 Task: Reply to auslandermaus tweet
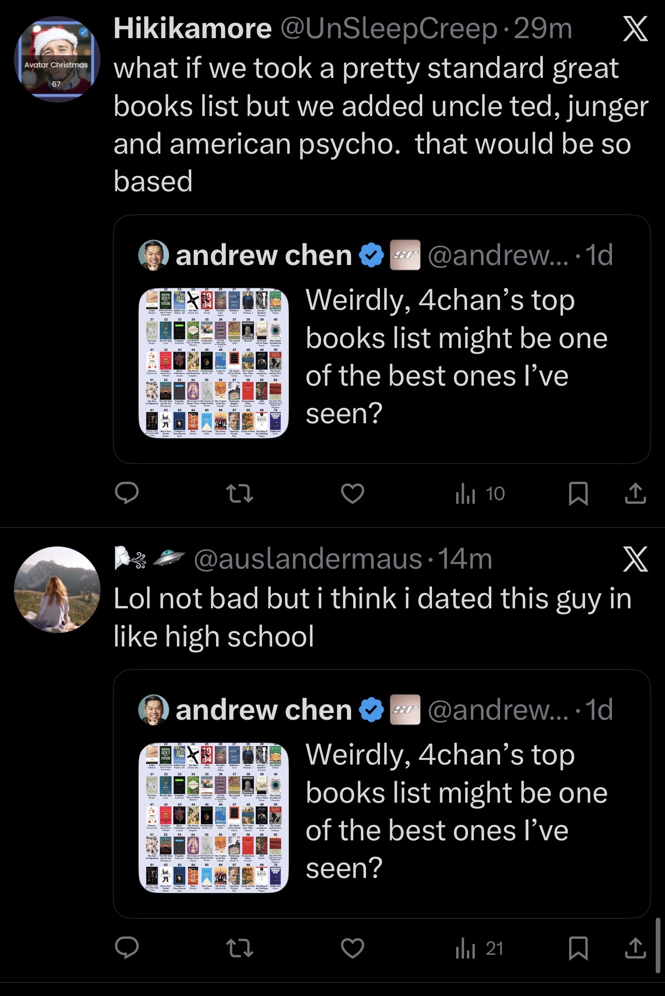pyautogui.click(x=126, y=948)
